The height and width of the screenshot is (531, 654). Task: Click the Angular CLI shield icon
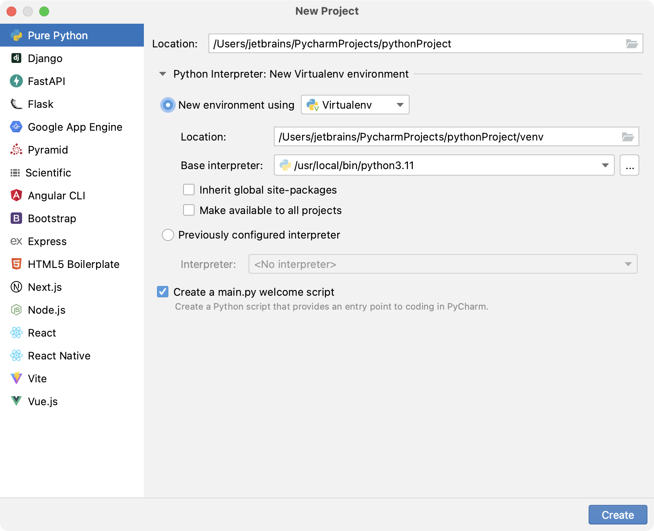click(16, 195)
